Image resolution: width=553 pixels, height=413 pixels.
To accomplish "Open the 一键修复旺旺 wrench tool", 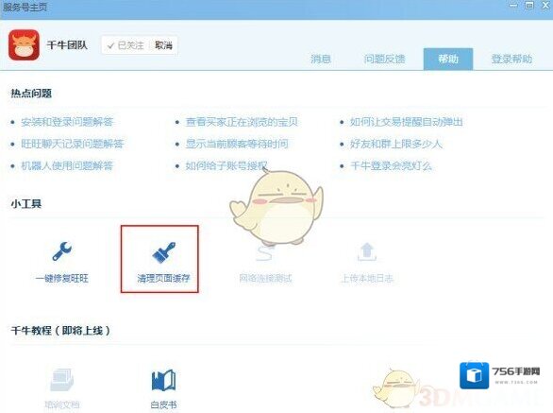I will 61,251.
